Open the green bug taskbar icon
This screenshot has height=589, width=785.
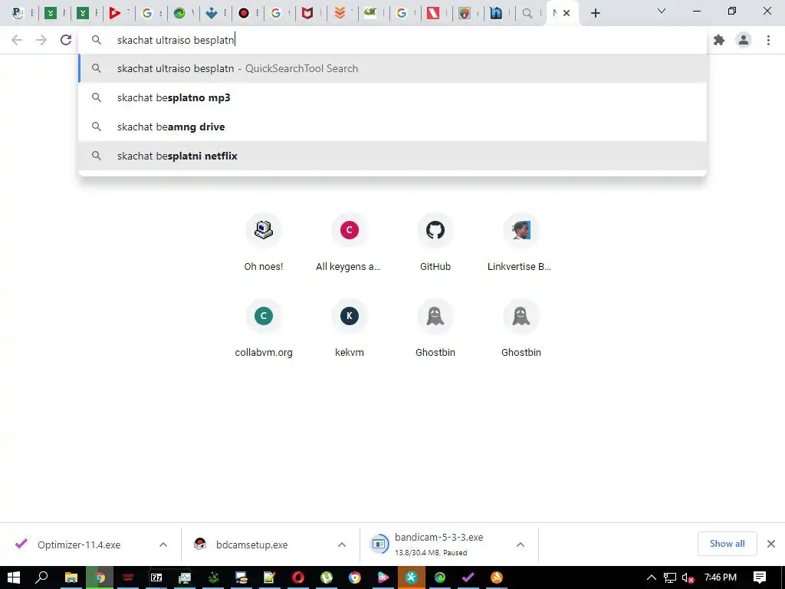click(x=214, y=577)
